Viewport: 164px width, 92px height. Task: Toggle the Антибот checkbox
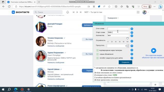pos(97,58)
